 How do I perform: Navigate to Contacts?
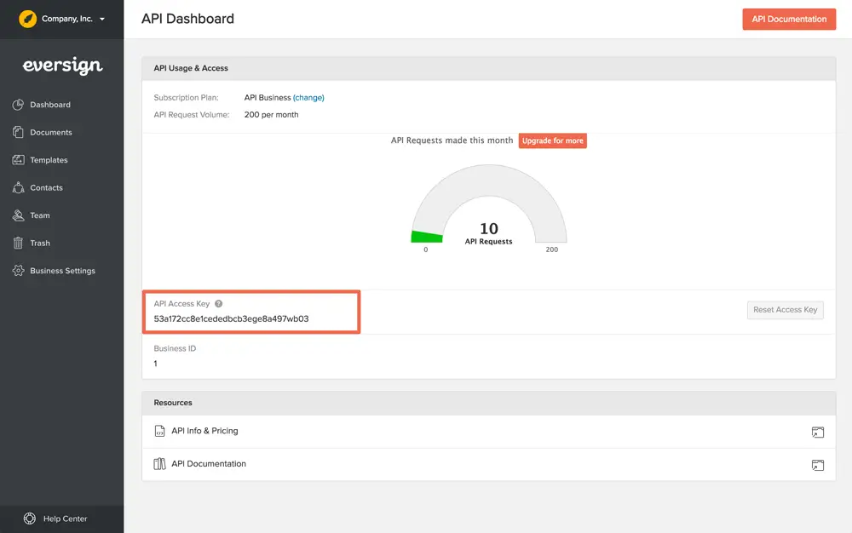click(46, 188)
